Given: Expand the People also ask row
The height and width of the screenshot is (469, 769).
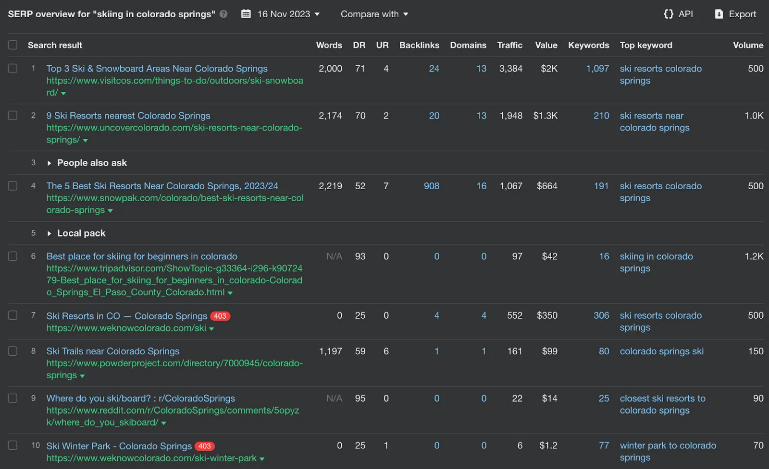Looking at the screenshot, I should point(49,163).
